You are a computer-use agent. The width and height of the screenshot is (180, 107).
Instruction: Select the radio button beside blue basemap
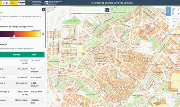[x=178, y=10]
